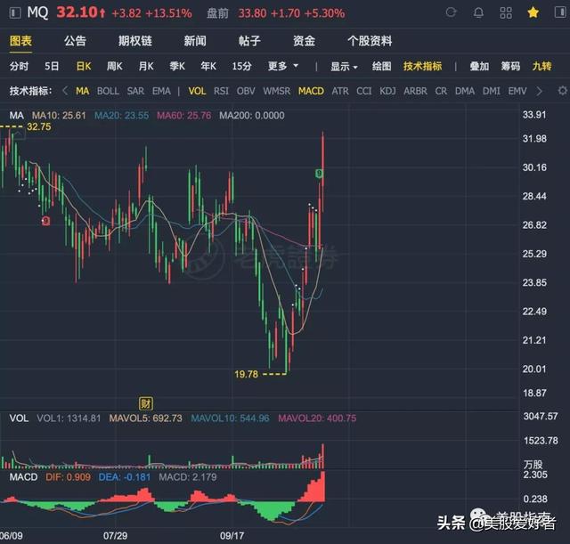Click the red 9 marker on chart
The height and width of the screenshot is (544, 570).
(45, 221)
